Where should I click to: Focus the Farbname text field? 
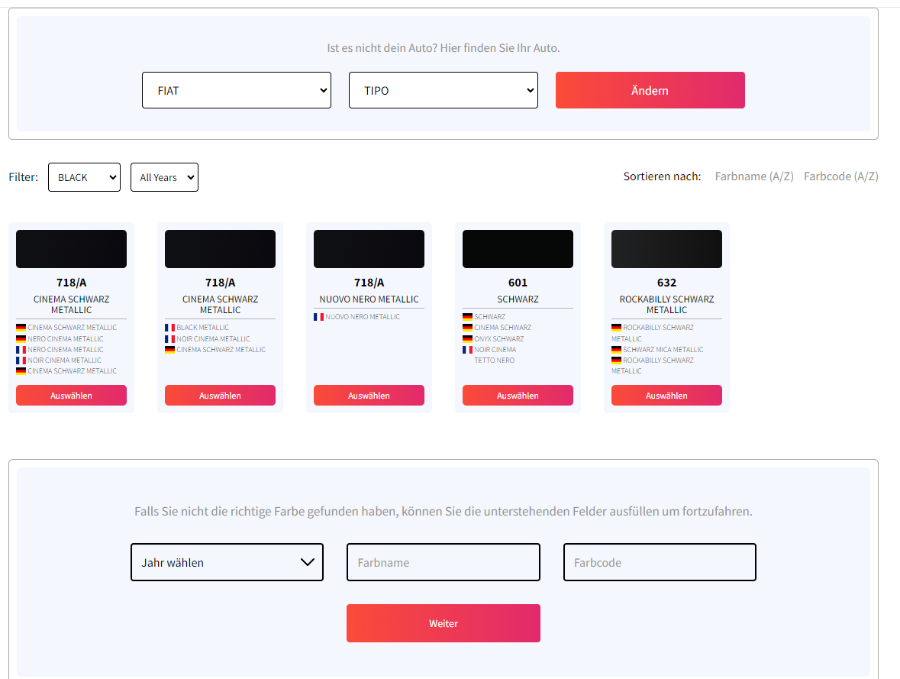point(444,562)
